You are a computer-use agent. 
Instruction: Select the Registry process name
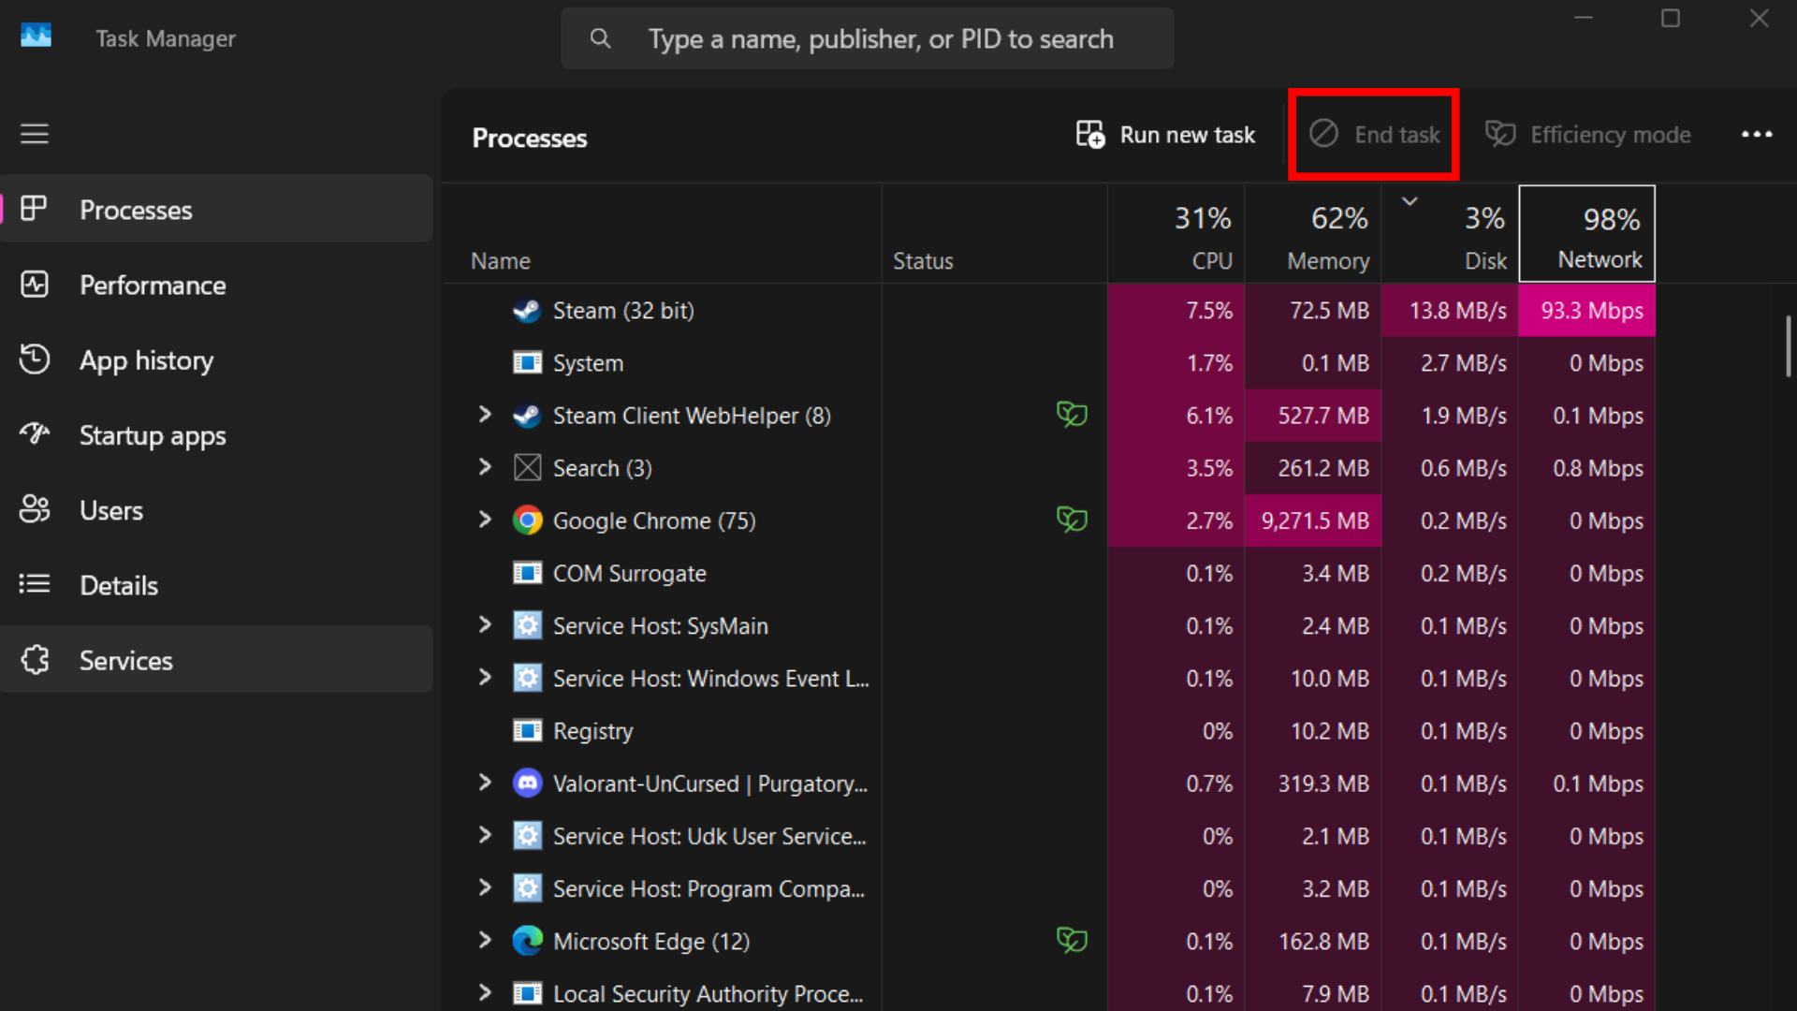click(592, 731)
